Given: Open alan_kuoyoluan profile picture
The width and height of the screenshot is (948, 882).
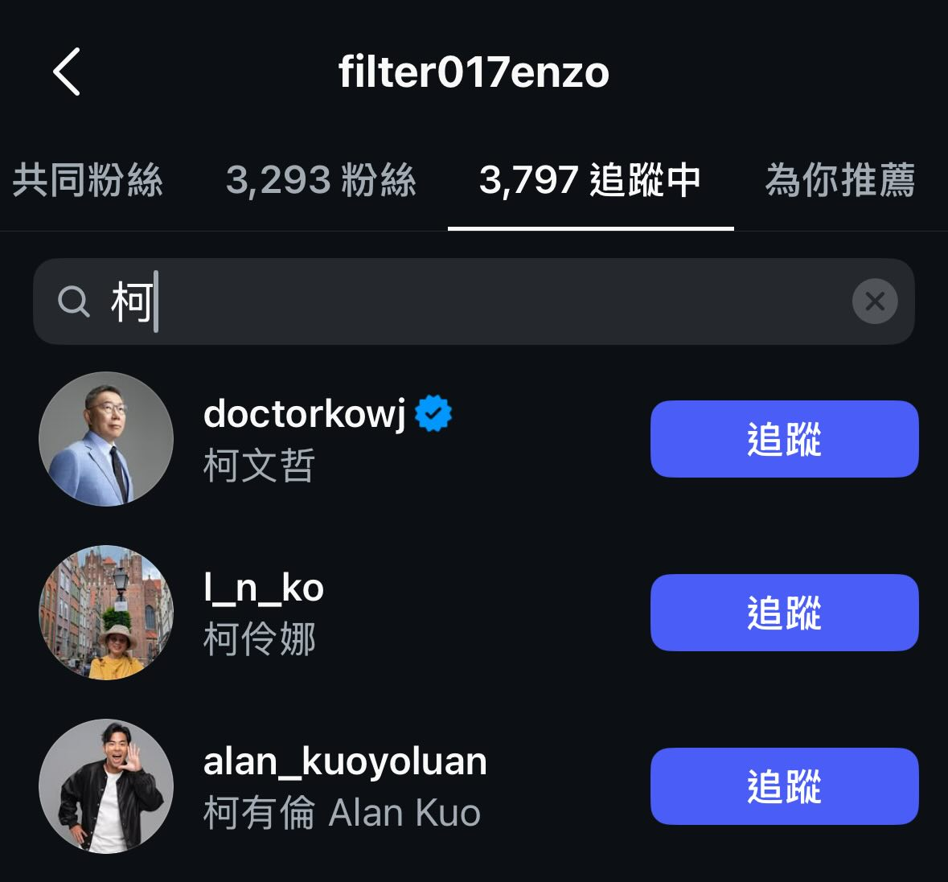Looking at the screenshot, I should 106,786.
